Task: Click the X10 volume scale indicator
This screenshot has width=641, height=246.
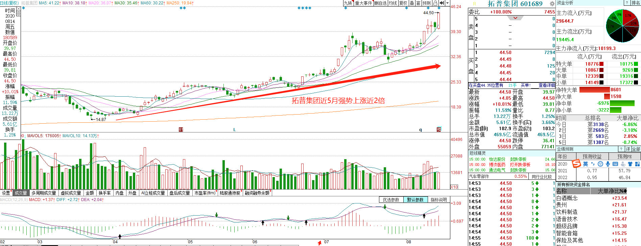Action: (x=454, y=187)
